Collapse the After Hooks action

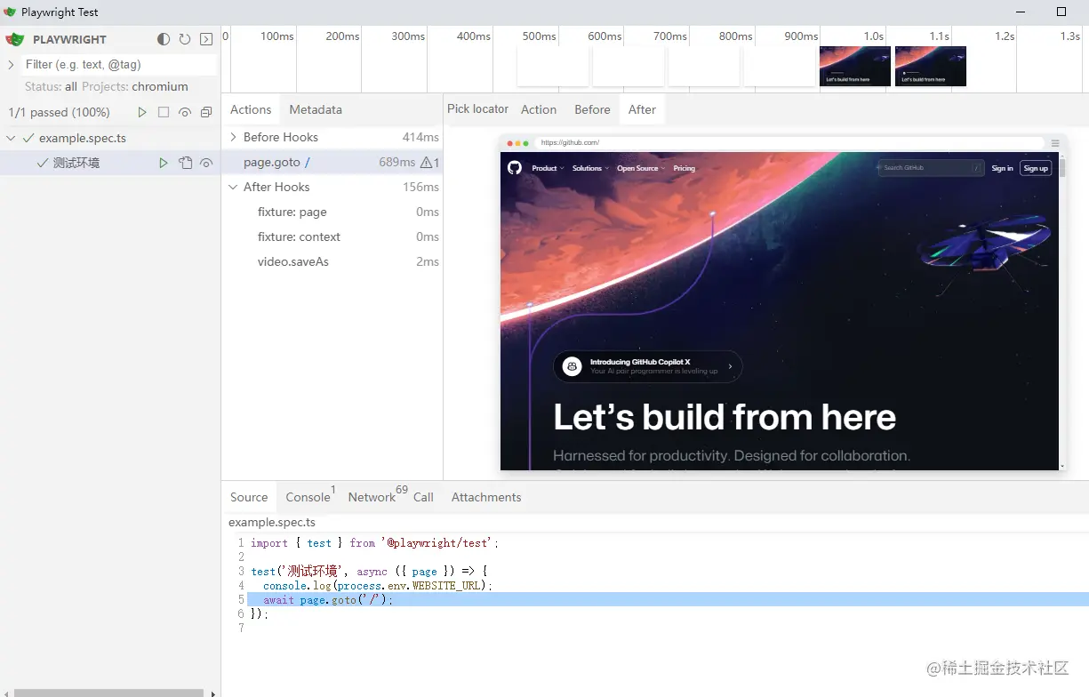233,187
